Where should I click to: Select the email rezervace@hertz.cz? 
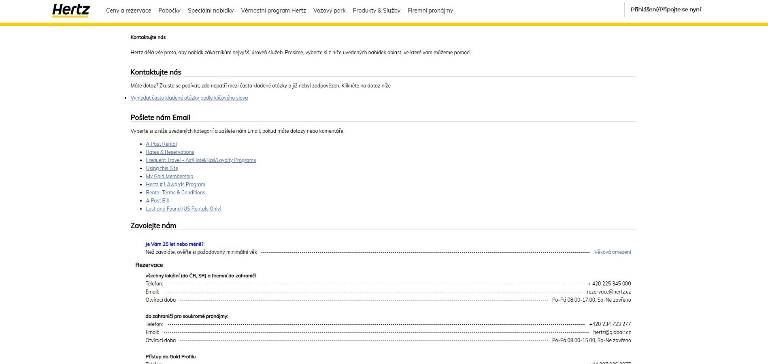(608, 292)
